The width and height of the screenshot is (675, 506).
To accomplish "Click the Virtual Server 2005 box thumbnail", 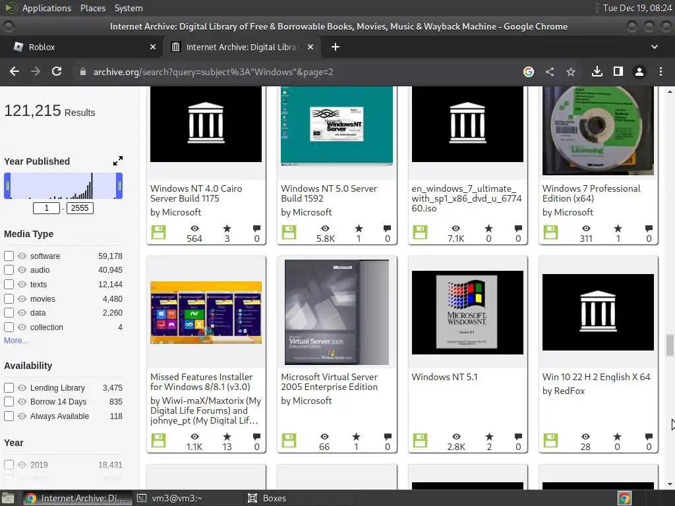I will (x=337, y=312).
